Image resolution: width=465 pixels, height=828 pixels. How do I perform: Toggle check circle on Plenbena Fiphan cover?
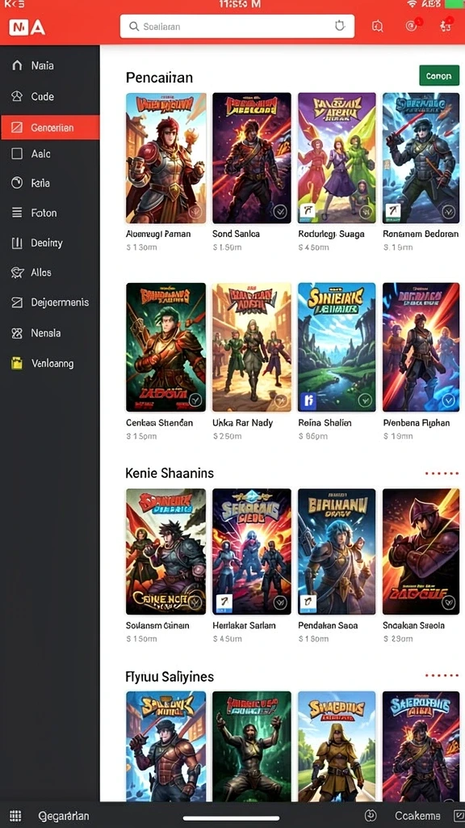tap(449, 400)
